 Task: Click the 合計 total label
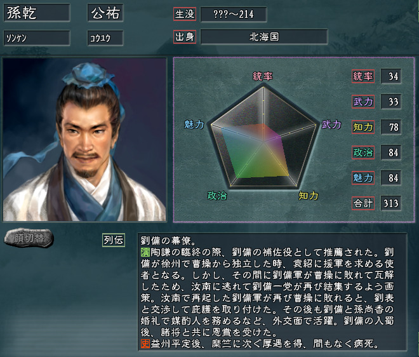click(x=363, y=203)
